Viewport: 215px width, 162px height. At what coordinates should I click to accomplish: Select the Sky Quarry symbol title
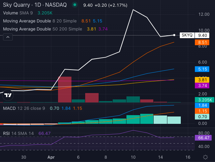(x=35, y=5)
